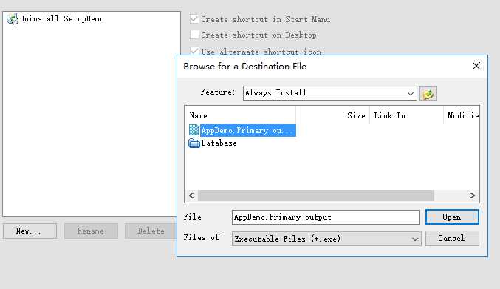The image size is (500, 289).
Task: Select the Uninstall SetupDemo shortcut icon
Action: point(13,18)
